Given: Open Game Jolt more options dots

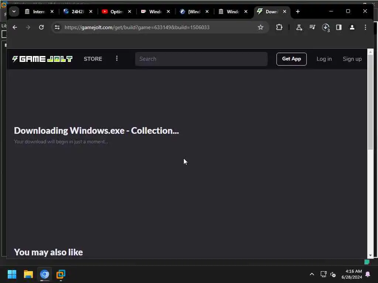Looking at the screenshot, I should 117,59.
